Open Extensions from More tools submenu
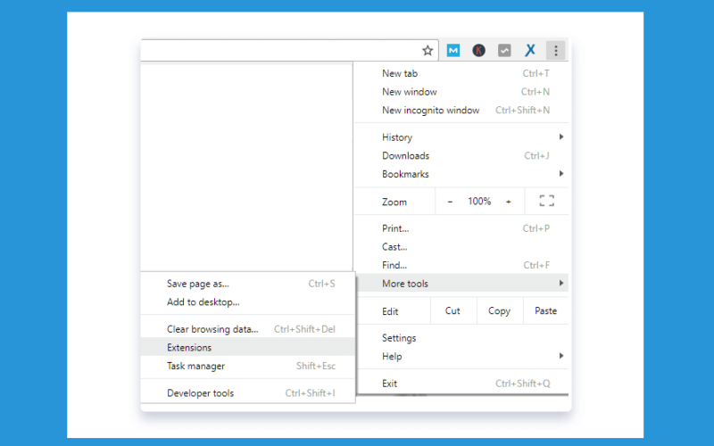 [x=248, y=347]
